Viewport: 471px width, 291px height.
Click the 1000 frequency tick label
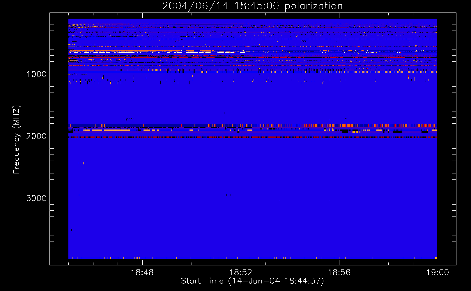coord(36,74)
